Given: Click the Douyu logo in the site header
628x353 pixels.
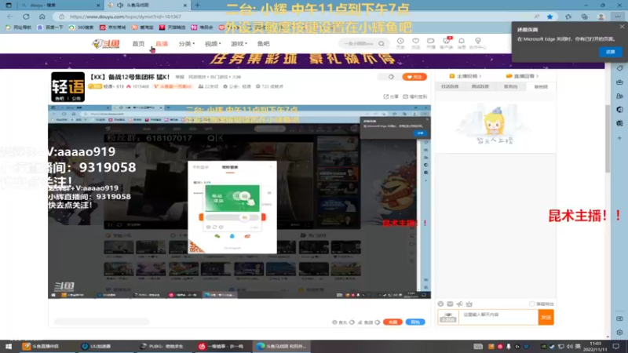Looking at the screenshot, I should pyautogui.click(x=106, y=44).
